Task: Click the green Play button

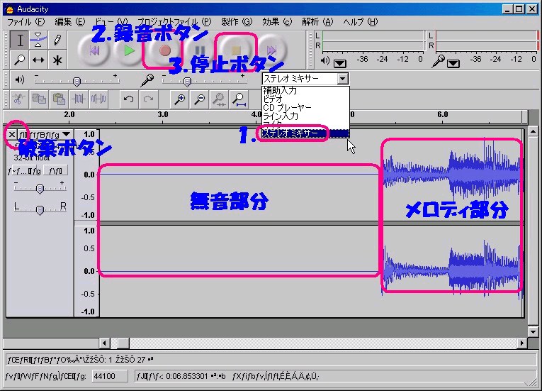Action: click(x=129, y=51)
